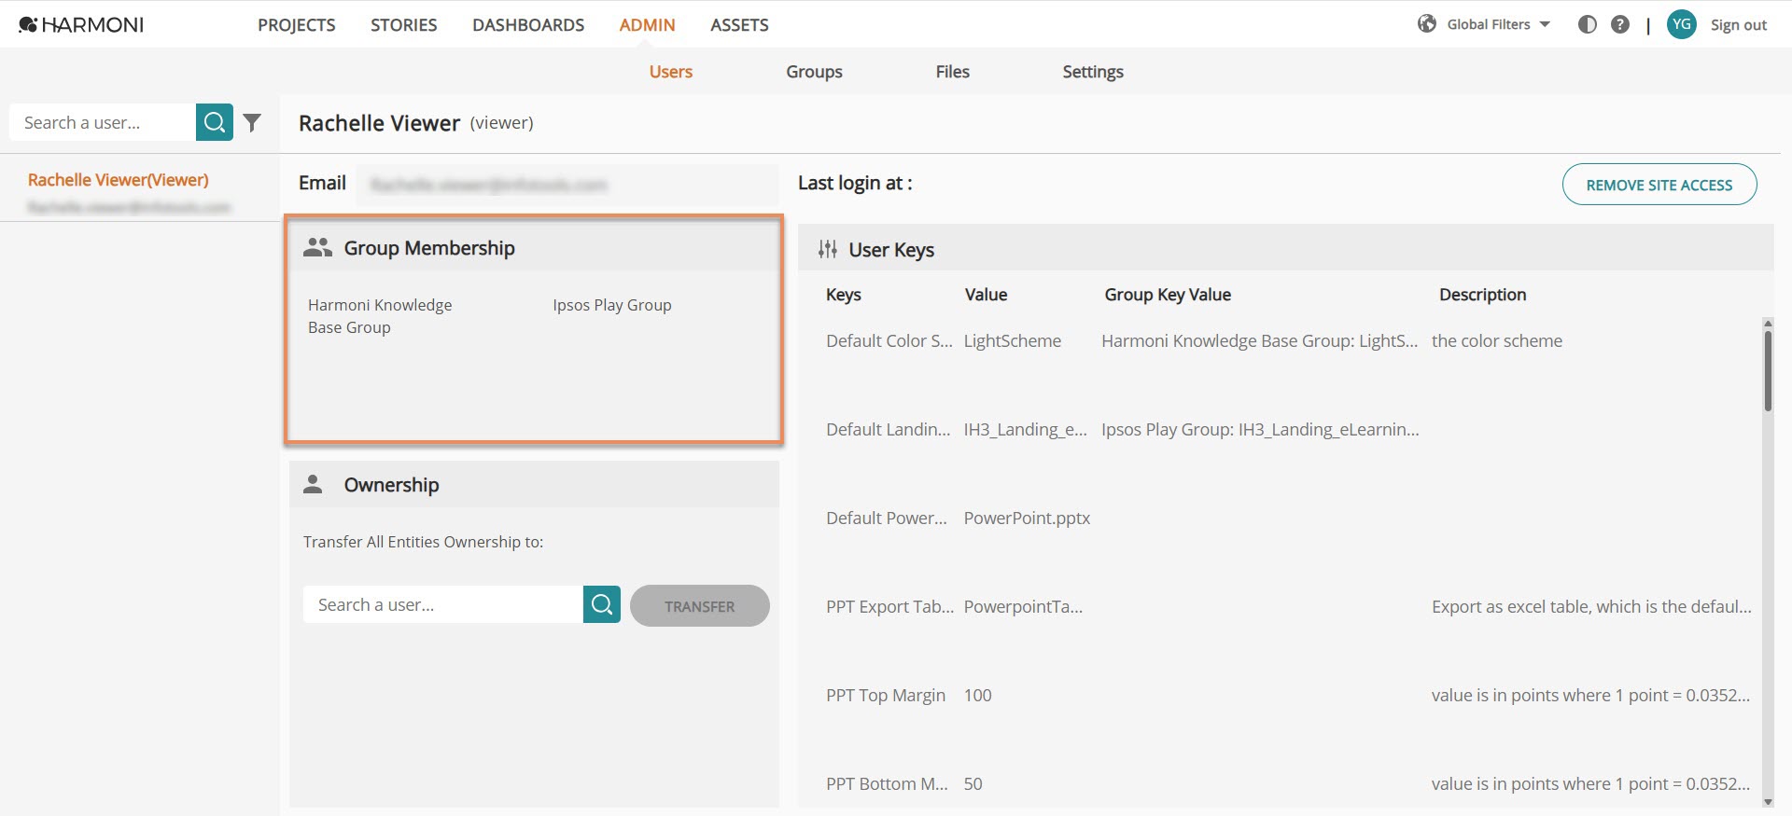Image resolution: width=1792 pixels, height=816 pixels.
Task: Click the Sign out link
Action: pos(1738,25)
